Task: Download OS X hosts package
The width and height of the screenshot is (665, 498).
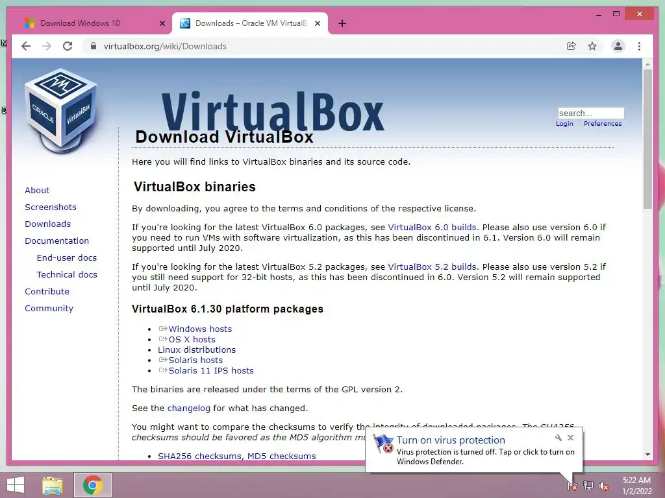Action: coord(192,340)
